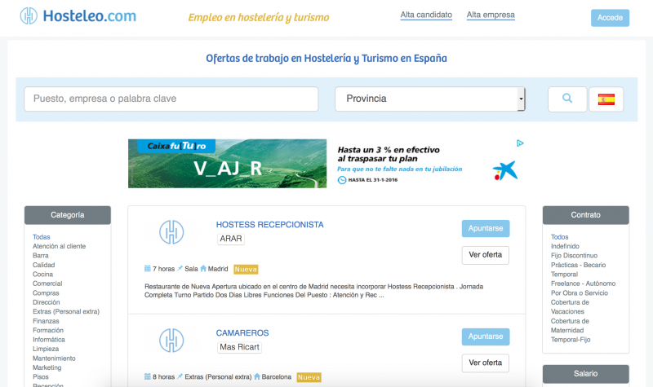This screenshot has width=653, height=387.
Task: Click Ver oferta for Camareros listing
Action: [485, 363]
